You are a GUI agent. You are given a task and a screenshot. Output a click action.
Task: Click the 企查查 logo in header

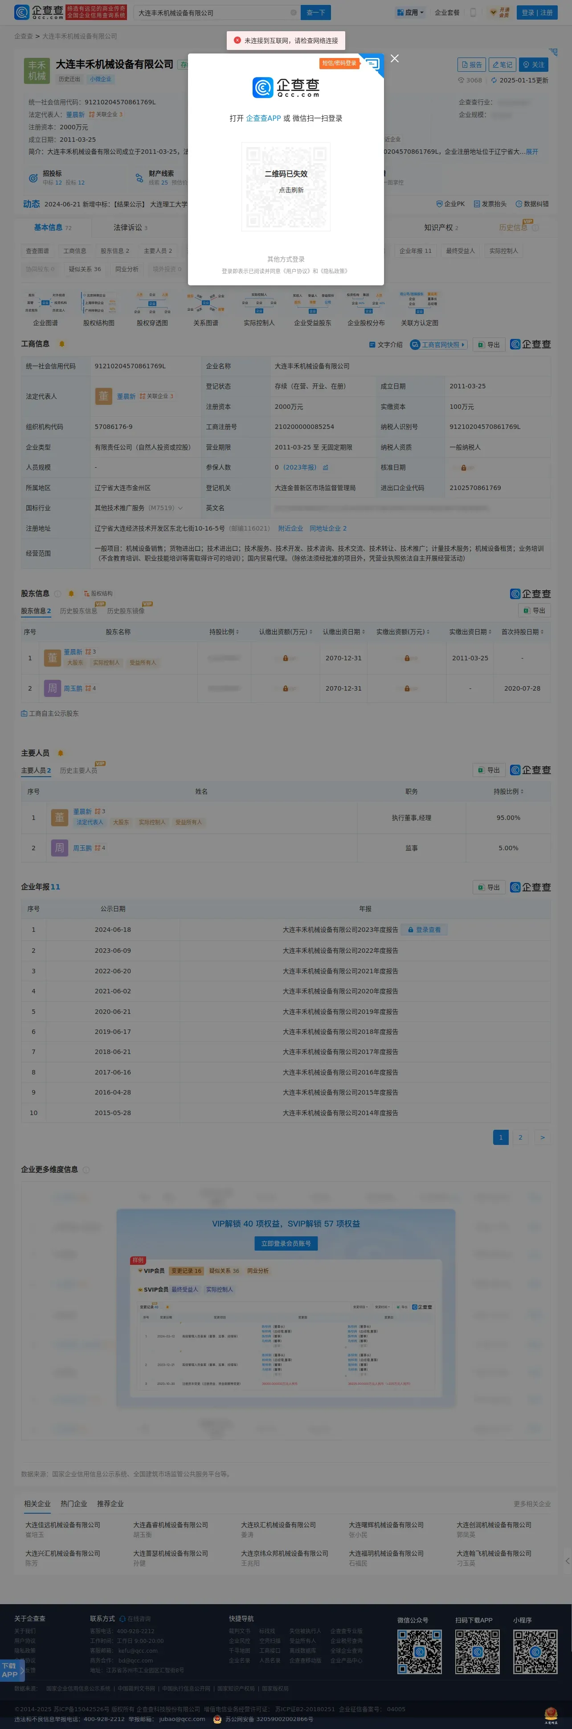click(39, 12)
